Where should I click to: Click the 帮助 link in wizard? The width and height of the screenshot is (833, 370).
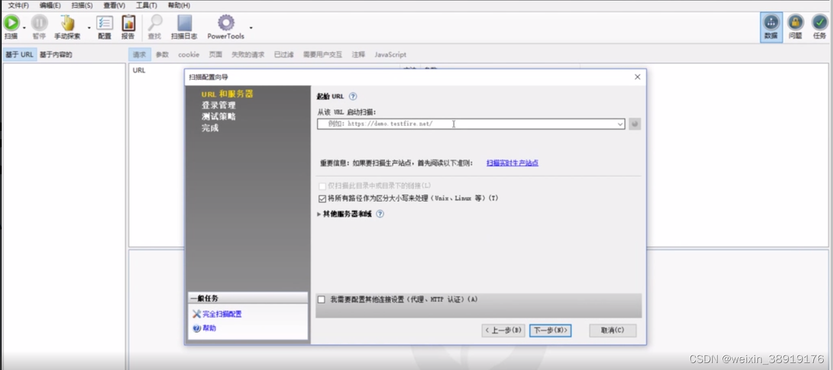209,328
